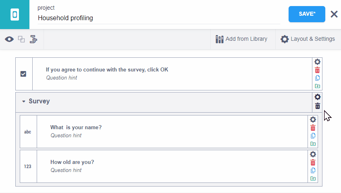Click the text type icon 'abc'

28,132
